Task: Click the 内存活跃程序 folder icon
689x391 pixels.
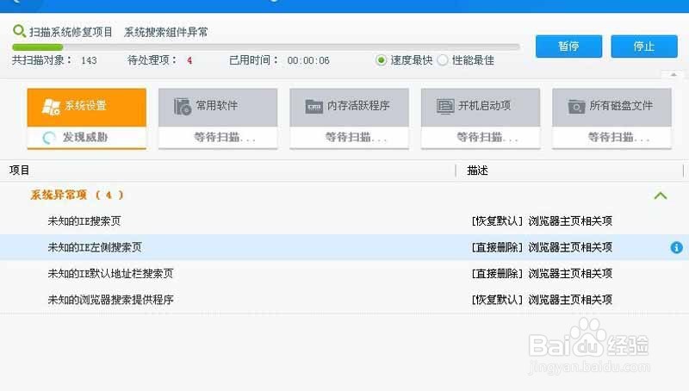Action: pos(313,106)
